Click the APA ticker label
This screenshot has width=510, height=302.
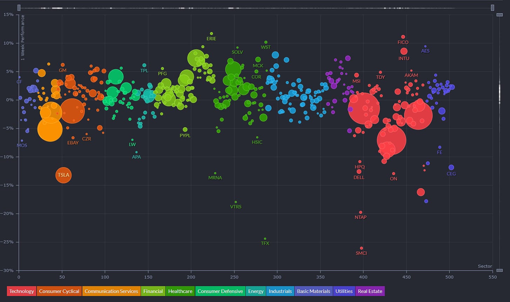[x=136, y=157]
